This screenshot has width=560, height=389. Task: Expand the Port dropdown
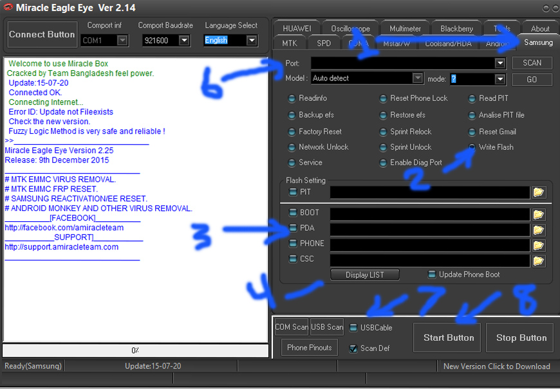click(500, 63)
